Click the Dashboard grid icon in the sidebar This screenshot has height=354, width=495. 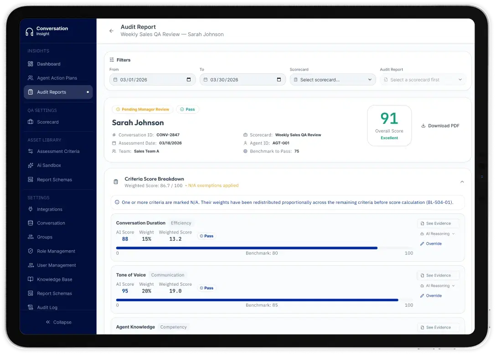(30, 64)
